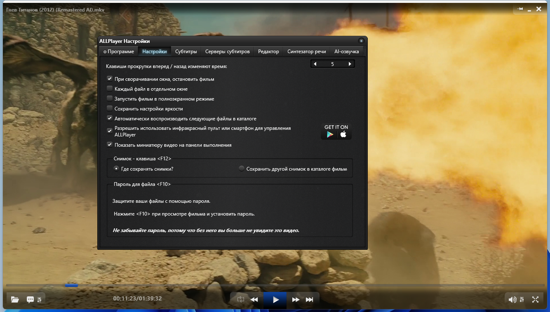
Task: Select 'Где сохранять снимки?' radio option
Action: (116, 169)
